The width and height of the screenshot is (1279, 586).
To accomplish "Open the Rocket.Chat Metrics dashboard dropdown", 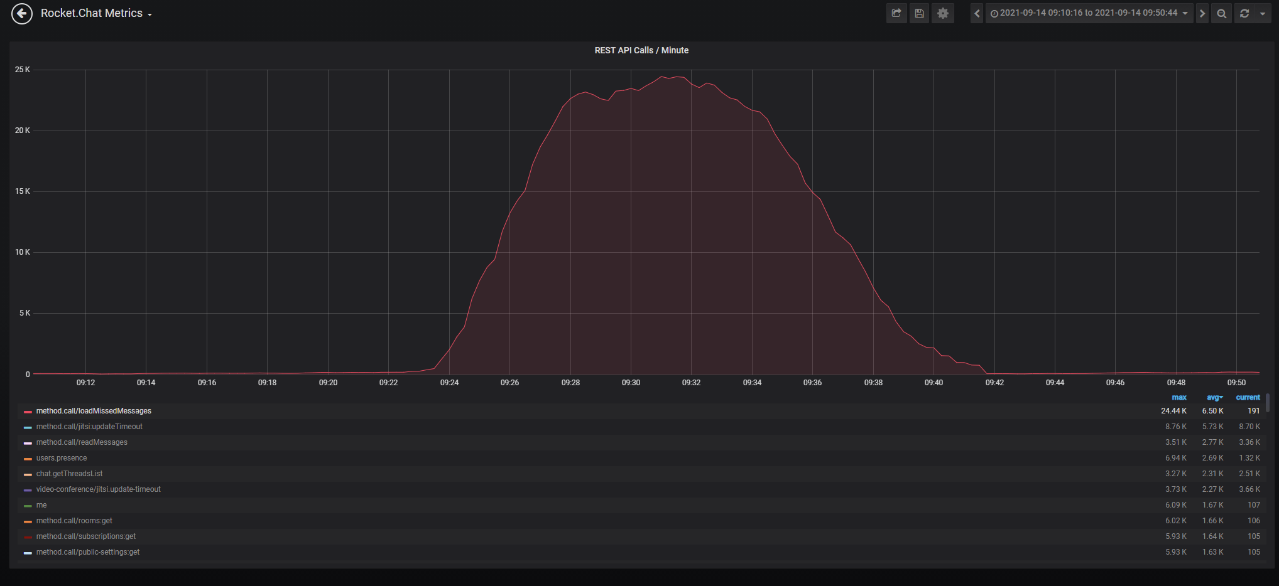I will 95,13.
